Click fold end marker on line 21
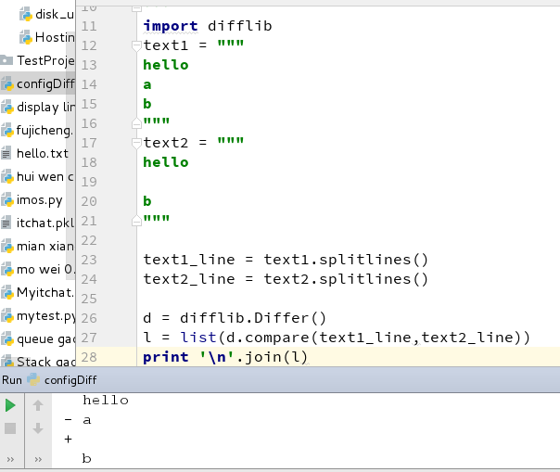Screen dimensions: 560x472 click(136, 222)
